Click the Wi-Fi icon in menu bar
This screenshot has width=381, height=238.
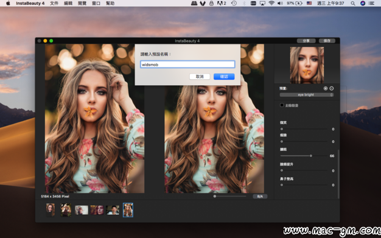tap(271, 3)
